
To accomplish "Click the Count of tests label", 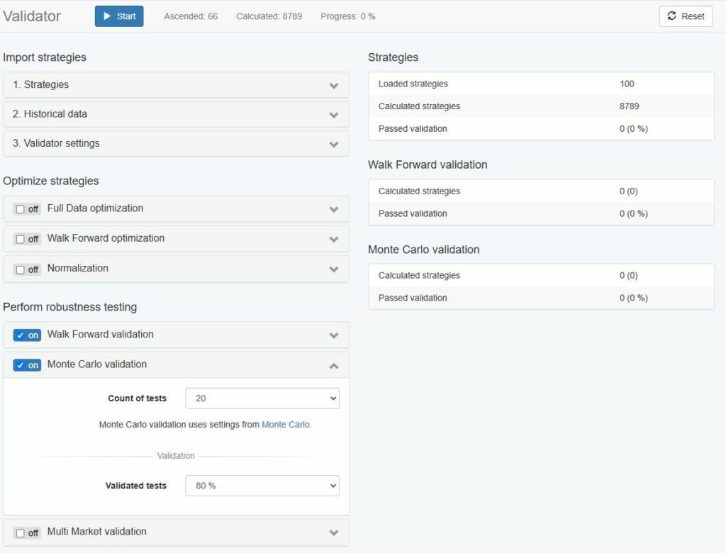I will click(137, 398).
